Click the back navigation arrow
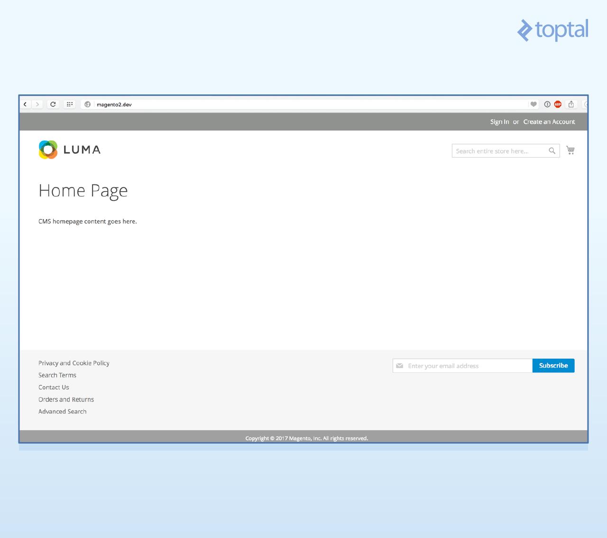 coord(25,104)
